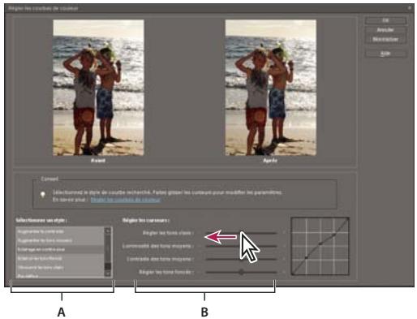The height and width of the screenshot is (319, 417).
Task: Select the 'Obscurcir les tons clairs' style
Action: [60, 267]
